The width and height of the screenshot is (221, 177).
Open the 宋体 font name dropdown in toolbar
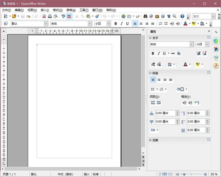tap(90, 23)
